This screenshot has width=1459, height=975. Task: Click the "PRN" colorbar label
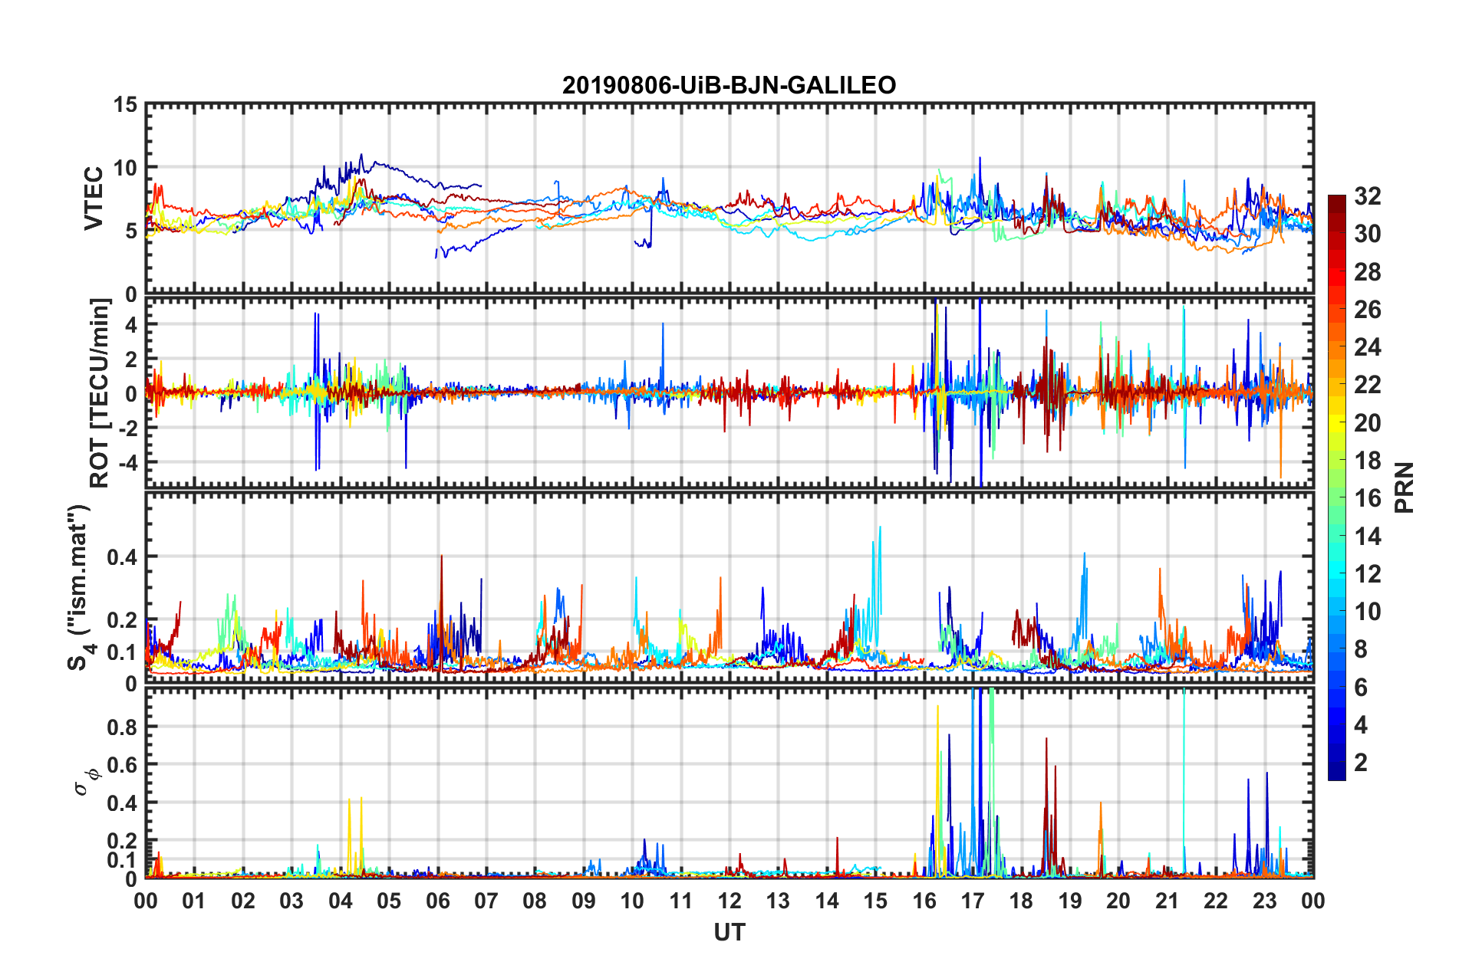[x=1405, y=487]
